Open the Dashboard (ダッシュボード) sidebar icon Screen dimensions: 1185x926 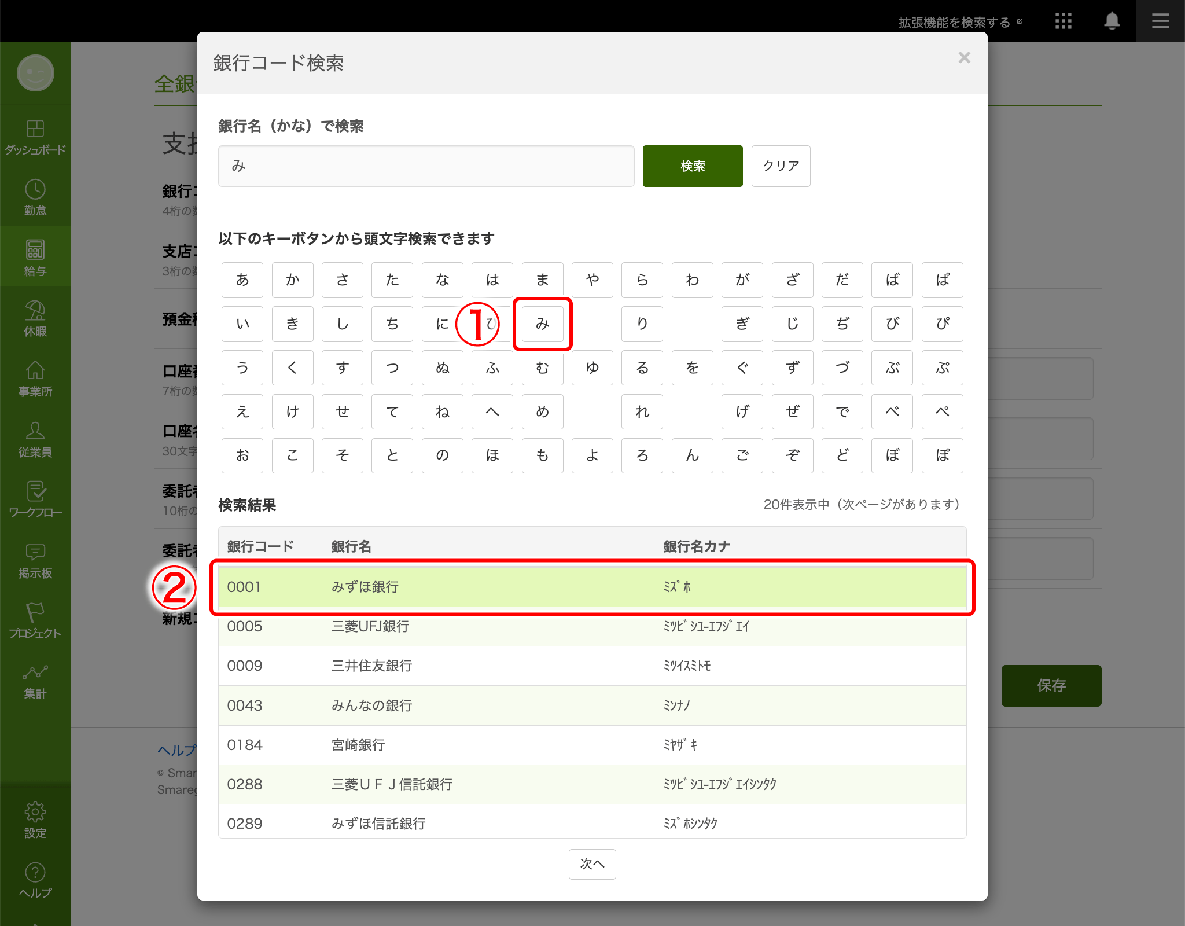(35, 137)
